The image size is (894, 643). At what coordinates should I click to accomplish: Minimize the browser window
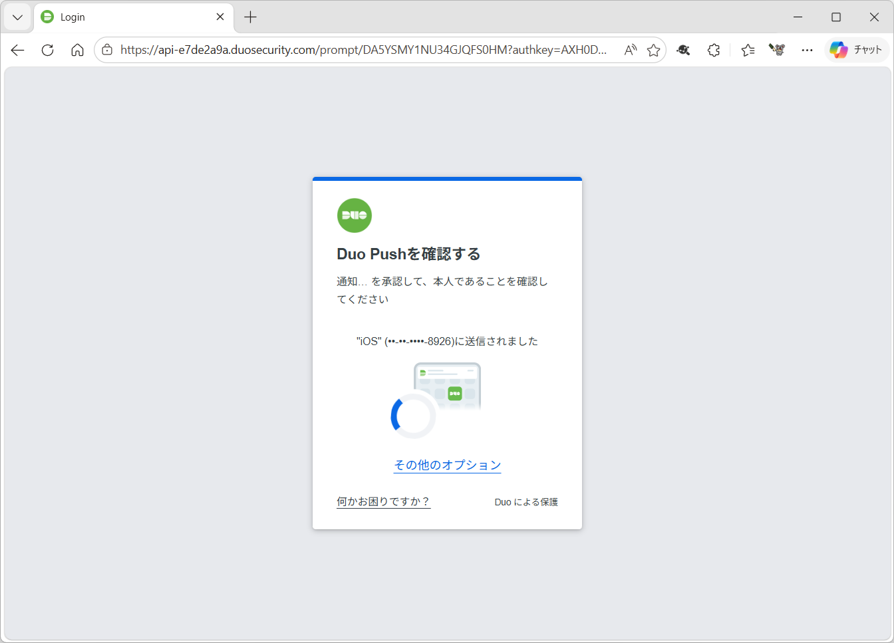(x=798, y=17)
